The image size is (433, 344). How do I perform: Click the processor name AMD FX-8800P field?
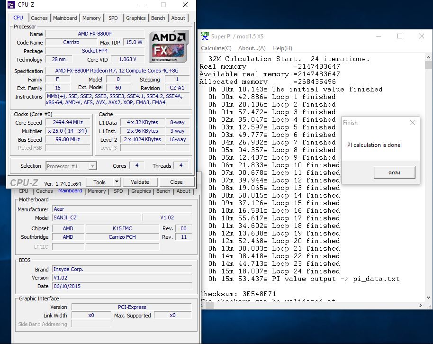tap(95, 34)
